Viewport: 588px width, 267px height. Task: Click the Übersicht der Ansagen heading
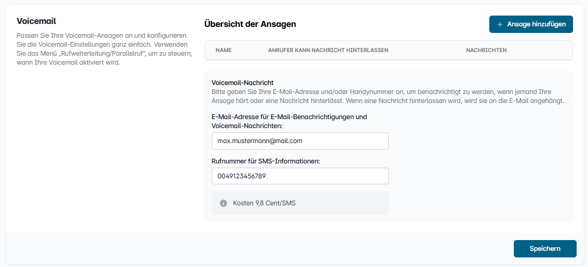tap(250, 24)
